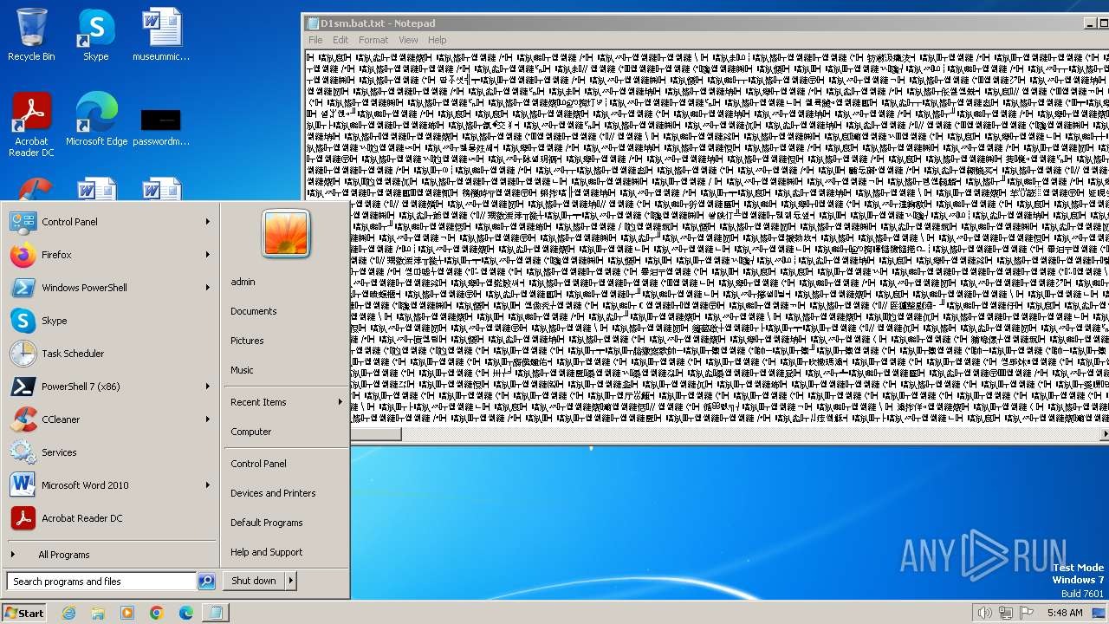Open Control Panel in Start menu pinned list
Image resolution: width=1109 pixels, height=624 pixels.
click(111, 222)
